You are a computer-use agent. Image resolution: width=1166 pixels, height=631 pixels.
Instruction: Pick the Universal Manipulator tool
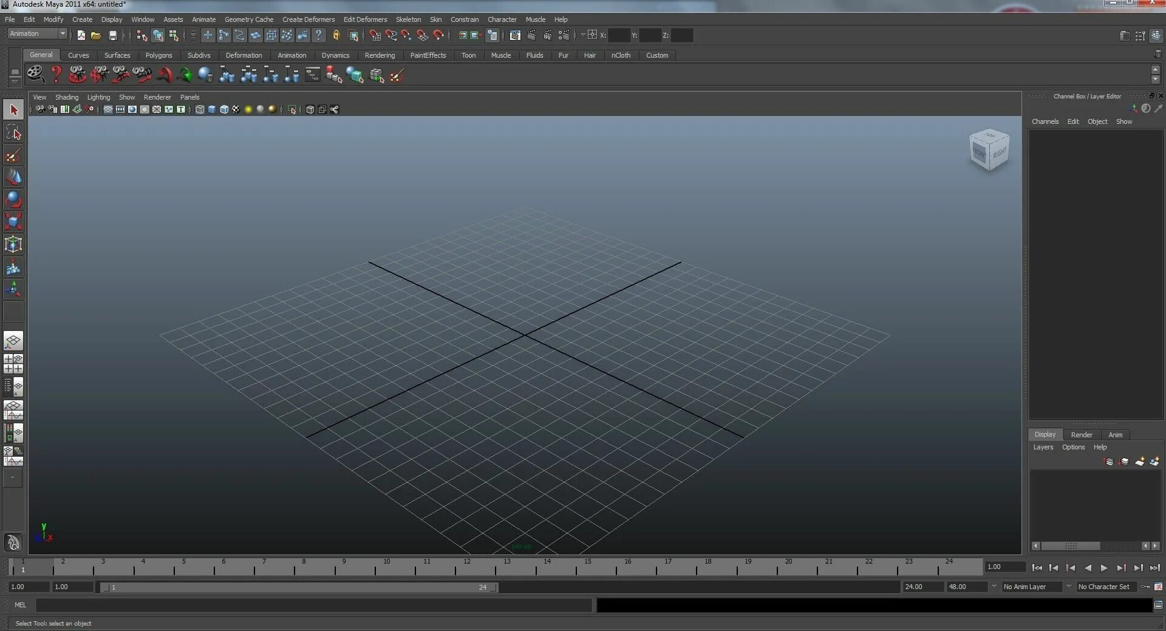(x=13, y=244)
